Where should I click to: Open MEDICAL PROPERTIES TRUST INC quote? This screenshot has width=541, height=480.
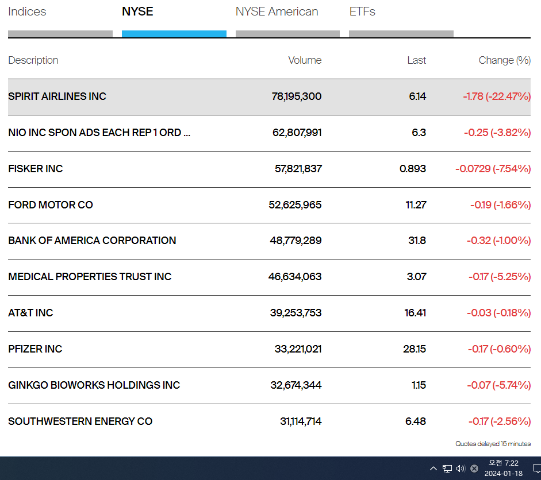tap(90, 277)
